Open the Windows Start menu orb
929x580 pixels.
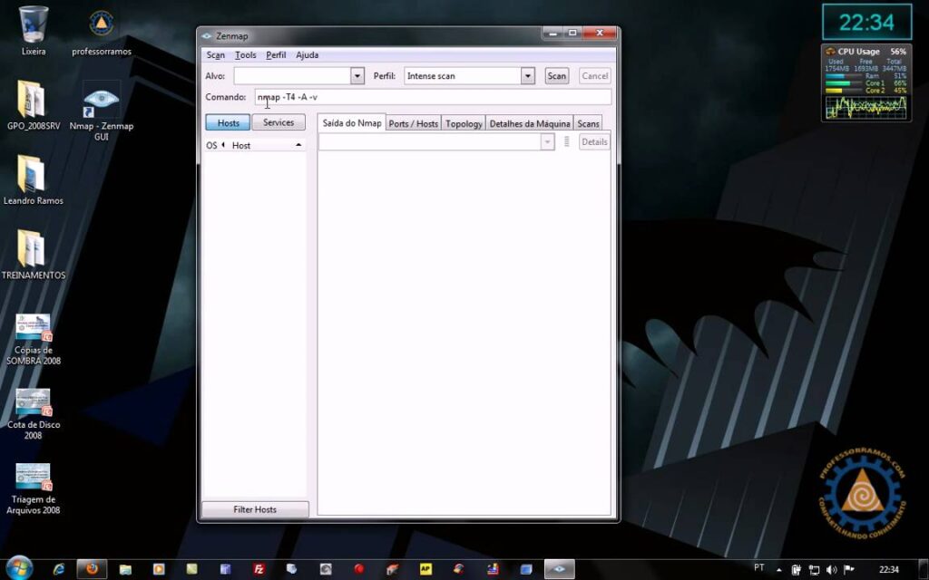[19, 568]
